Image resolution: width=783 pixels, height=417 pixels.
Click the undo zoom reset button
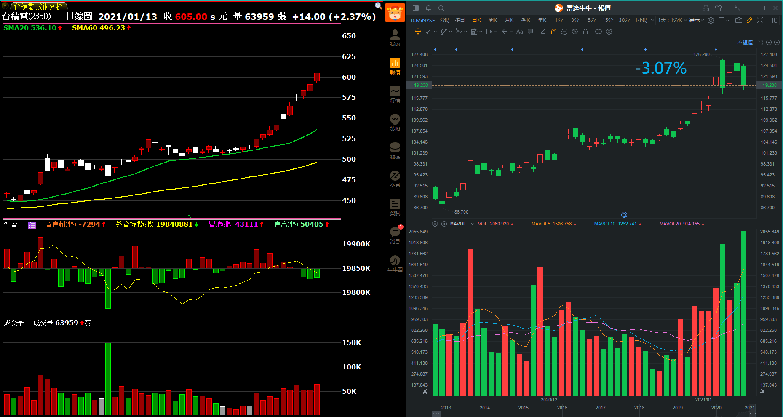pyautogui.click(x=761, y=43)
